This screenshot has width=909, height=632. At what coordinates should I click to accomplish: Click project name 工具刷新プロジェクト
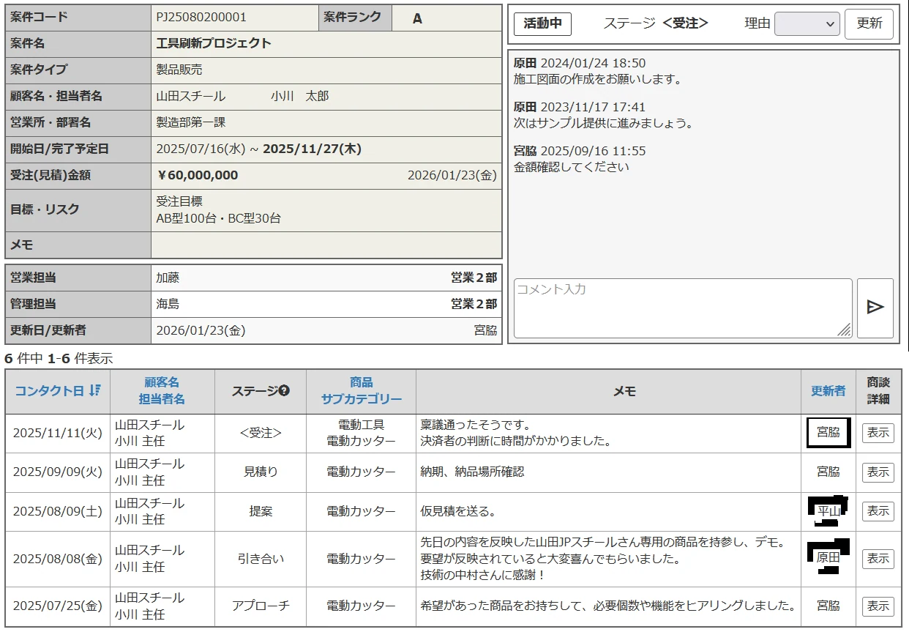pyautogui.click(x=214, y=43)
